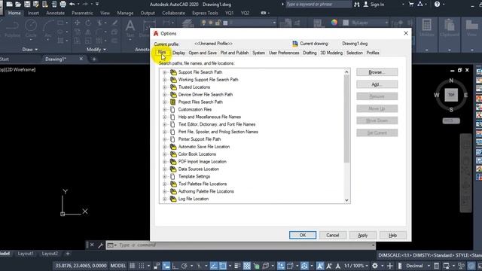Expand the Template Settings tree node
The width and height of the screenshot is (482, 271).
click(x=164, y=177)
